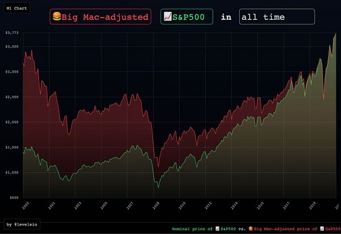The image size is (341, 234).
Task: Click the $3,500 y-axis label
Action: pyautogui.click(x=12, y=46)
